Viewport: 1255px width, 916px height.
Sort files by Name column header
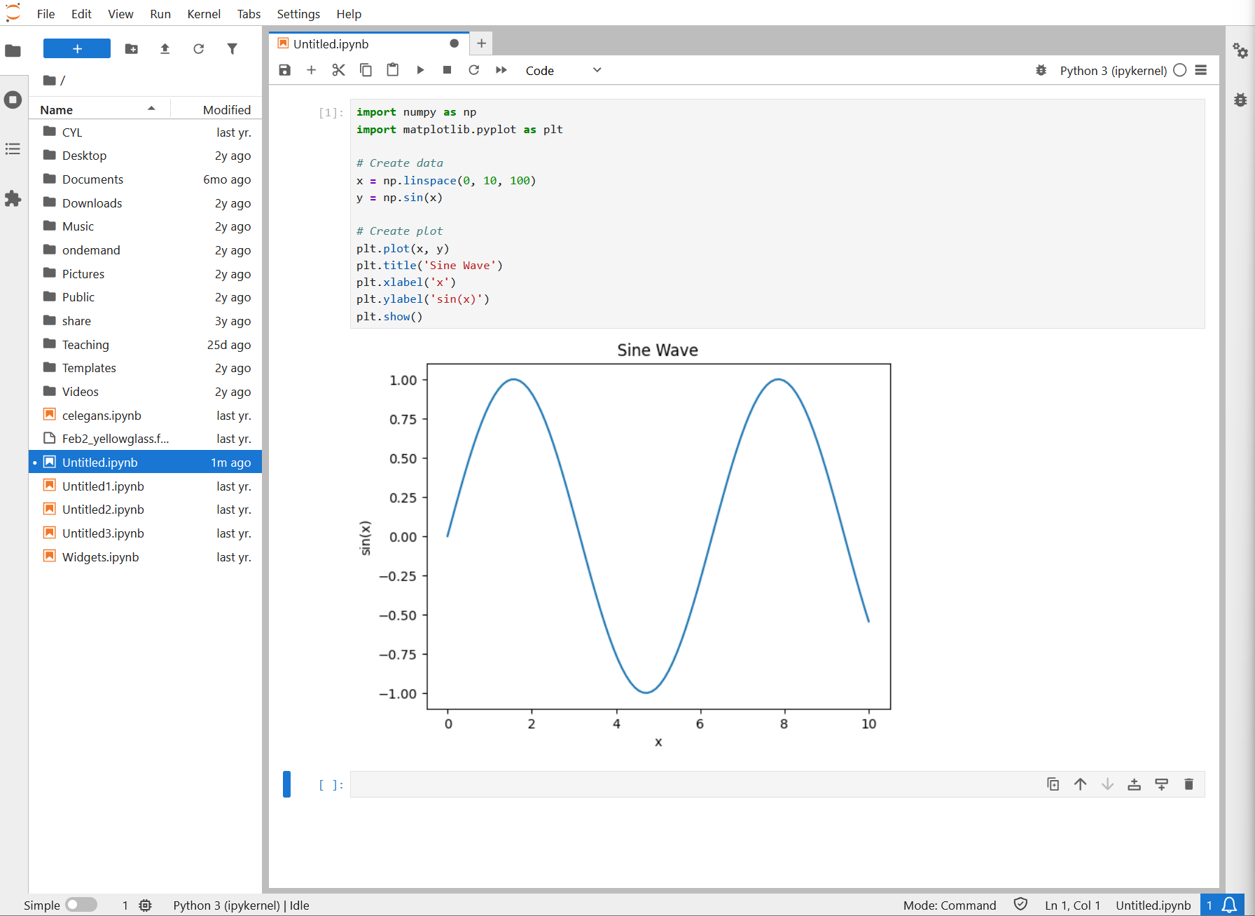pos(98,109)
